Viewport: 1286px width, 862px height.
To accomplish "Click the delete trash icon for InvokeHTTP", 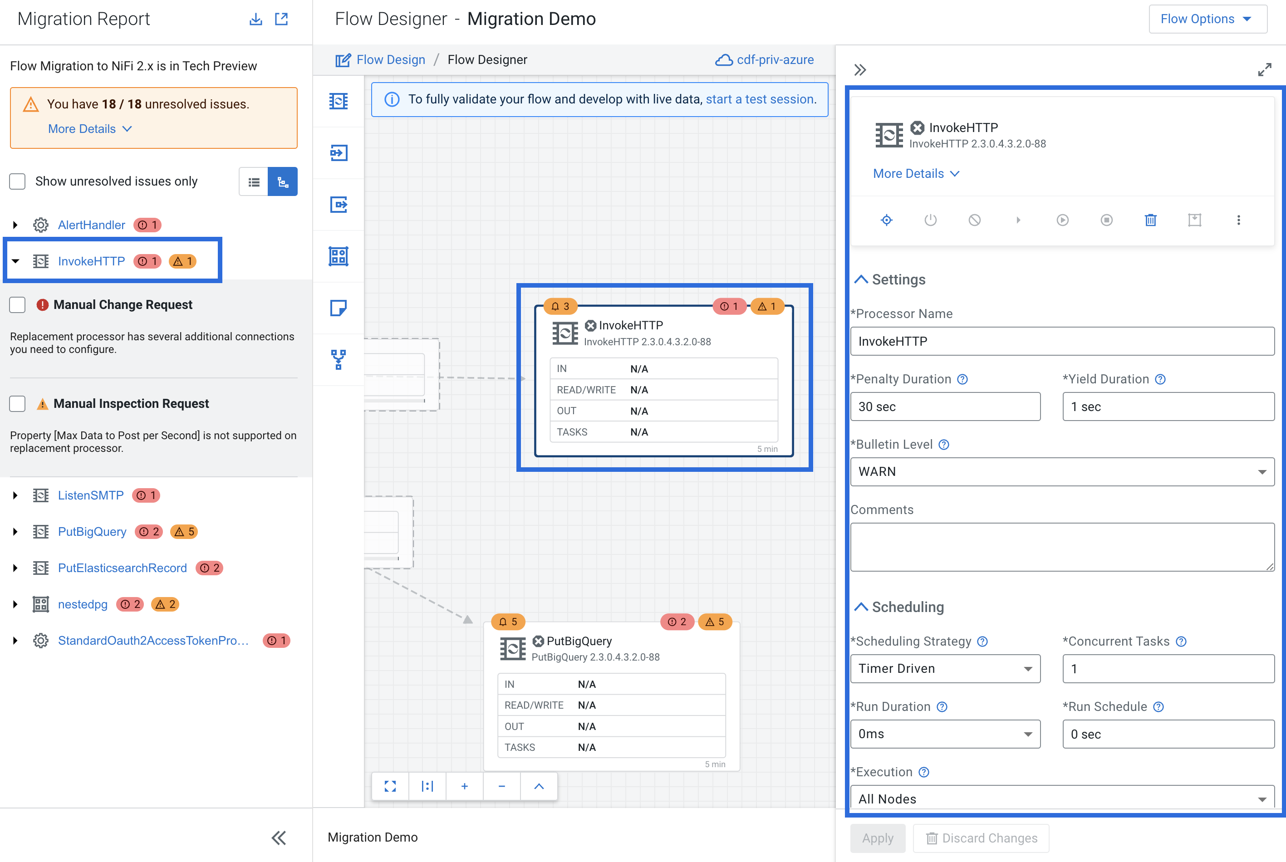I will point(1150,220).
